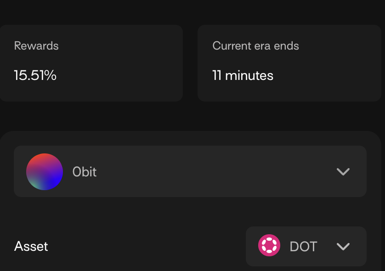Click the Asset label
The width and height of the screenshot is (385, 271).
coord(31,246)
